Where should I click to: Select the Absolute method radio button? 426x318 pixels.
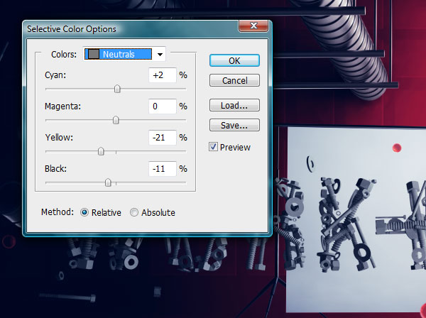[x=134, y=212]
